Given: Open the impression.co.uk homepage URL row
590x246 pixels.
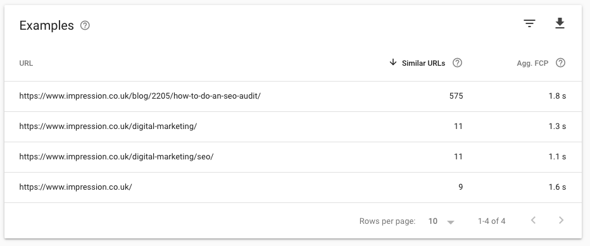Looking at the screenshot, I should click(x=292, y=188).
